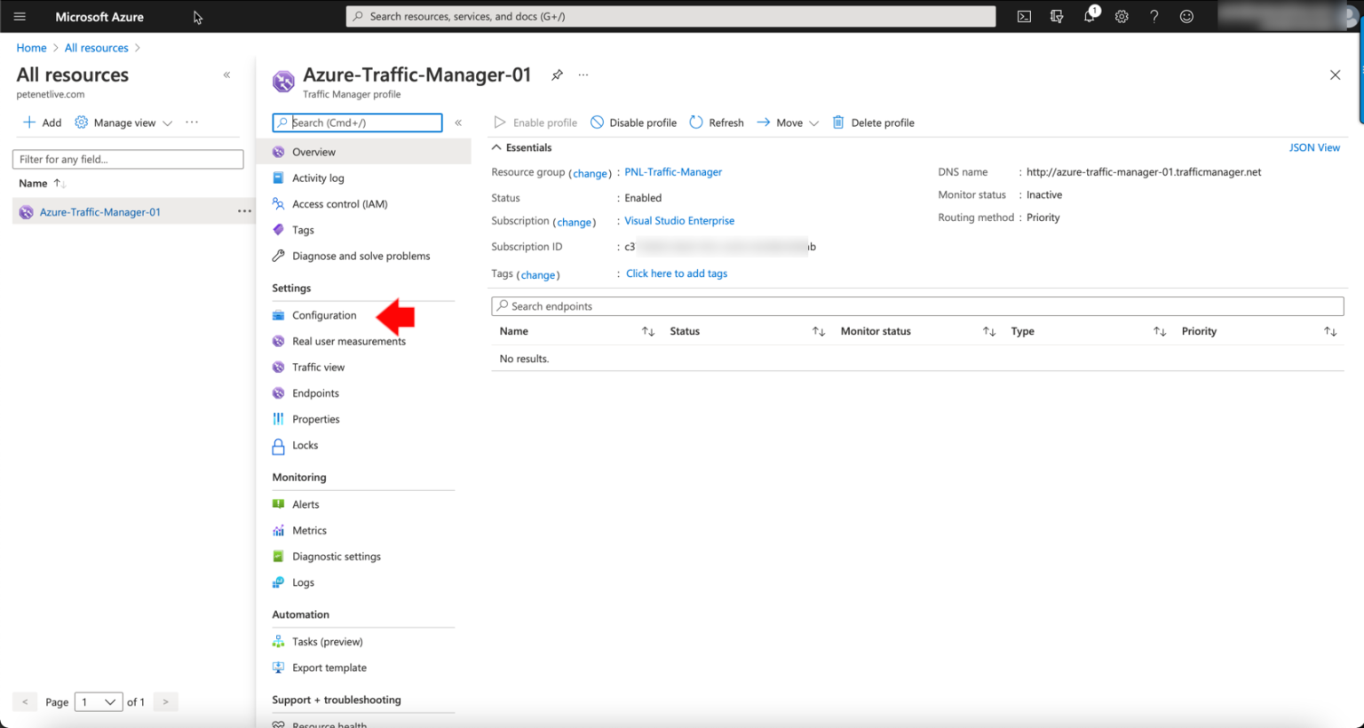
Task: Send feedback using the smiley icon
Action: click(1186, 15)
